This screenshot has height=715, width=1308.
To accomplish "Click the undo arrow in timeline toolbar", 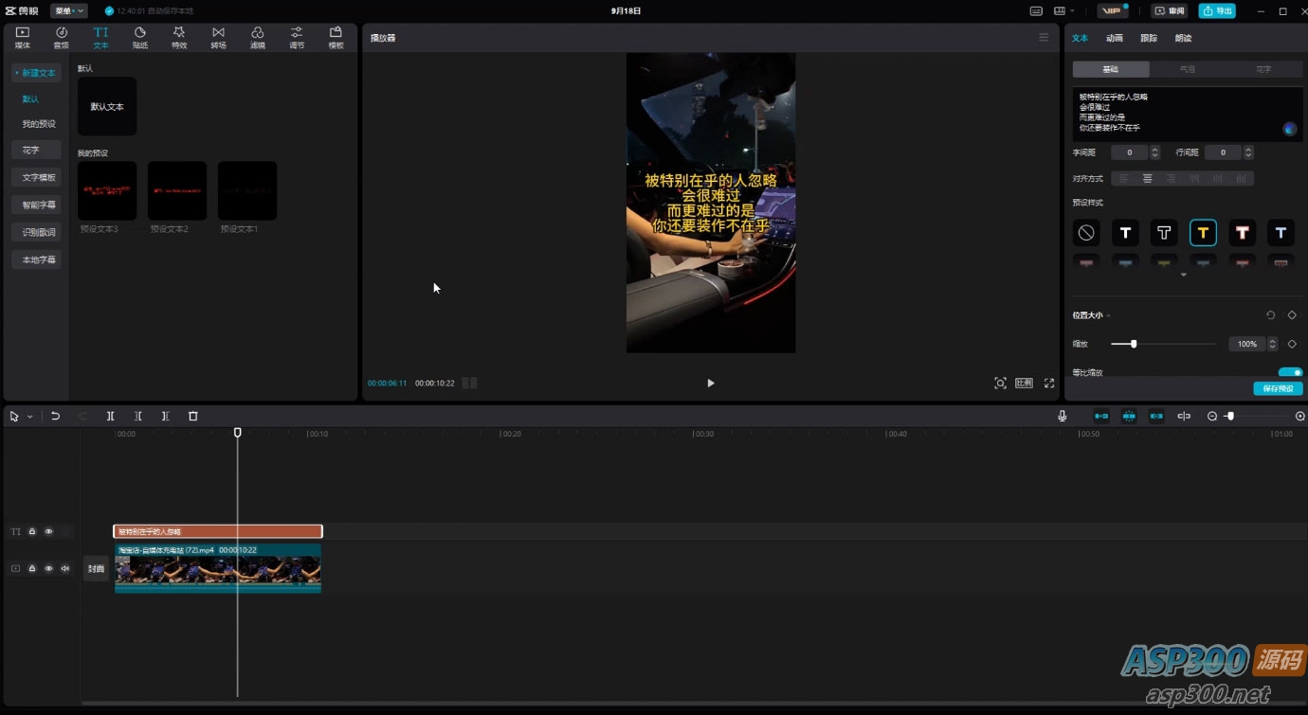I will pos(55,416).
